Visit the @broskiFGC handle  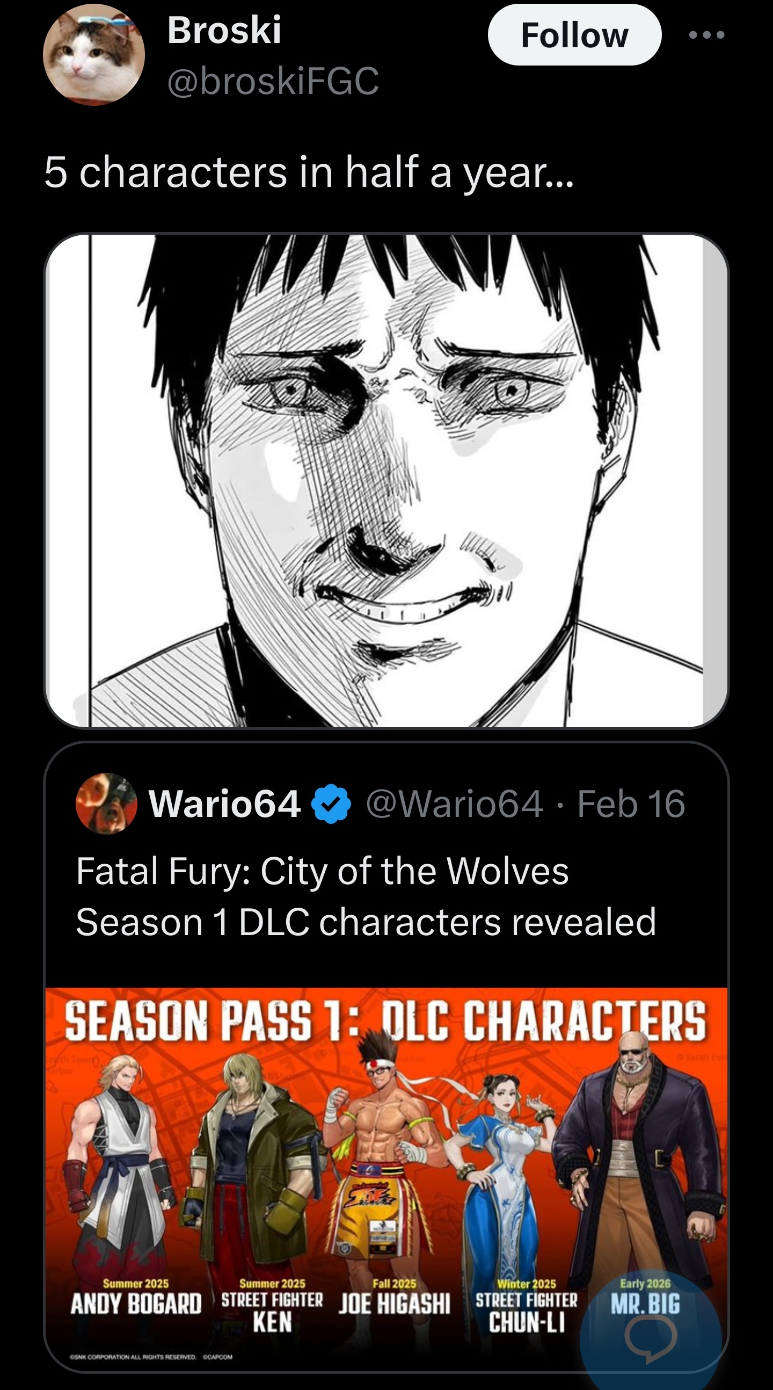click(x=273, y=81)
